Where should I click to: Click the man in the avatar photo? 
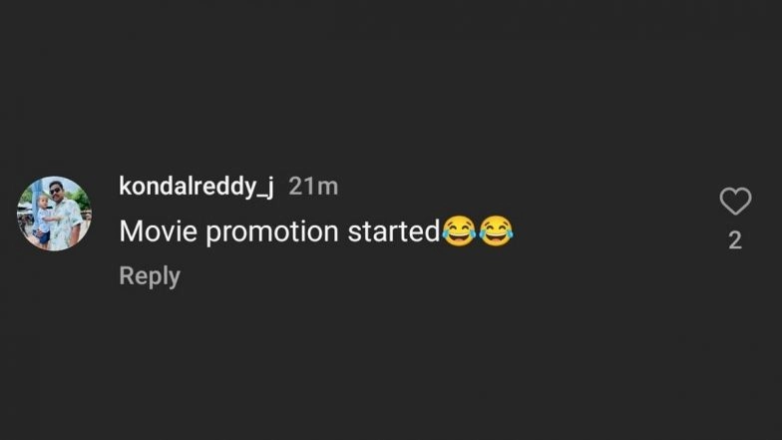pyautogui.click(x=60, y=210)
